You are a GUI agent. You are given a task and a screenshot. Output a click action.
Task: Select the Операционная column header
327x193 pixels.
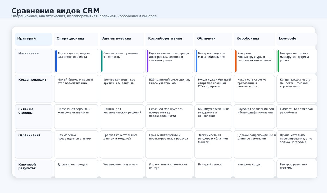(x=76, y=39)
